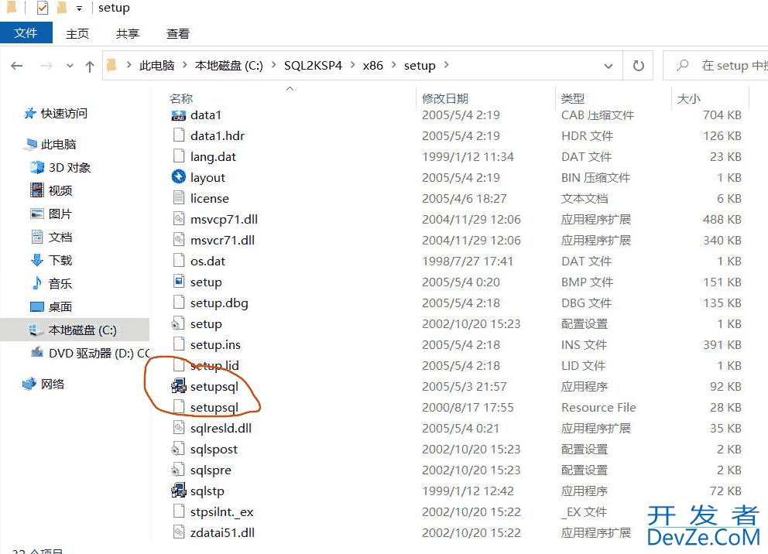This screenshot has height=554, width=768.
Task: Expand the chevron after 此电脑 in path
Action: pos(185,64)
